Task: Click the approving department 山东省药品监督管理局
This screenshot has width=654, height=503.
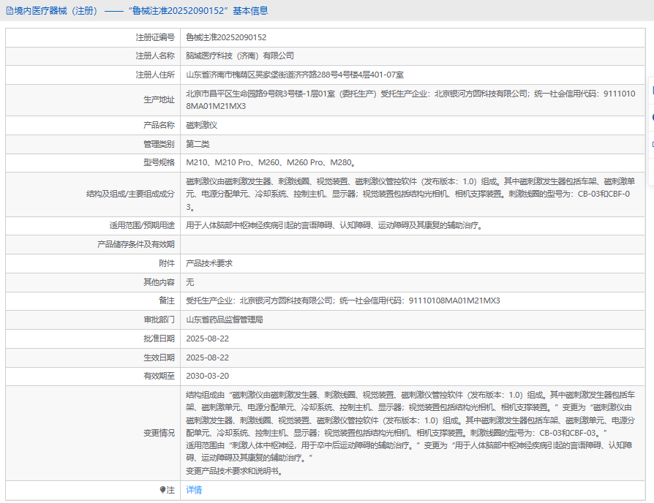Action: tap(224, 319)
